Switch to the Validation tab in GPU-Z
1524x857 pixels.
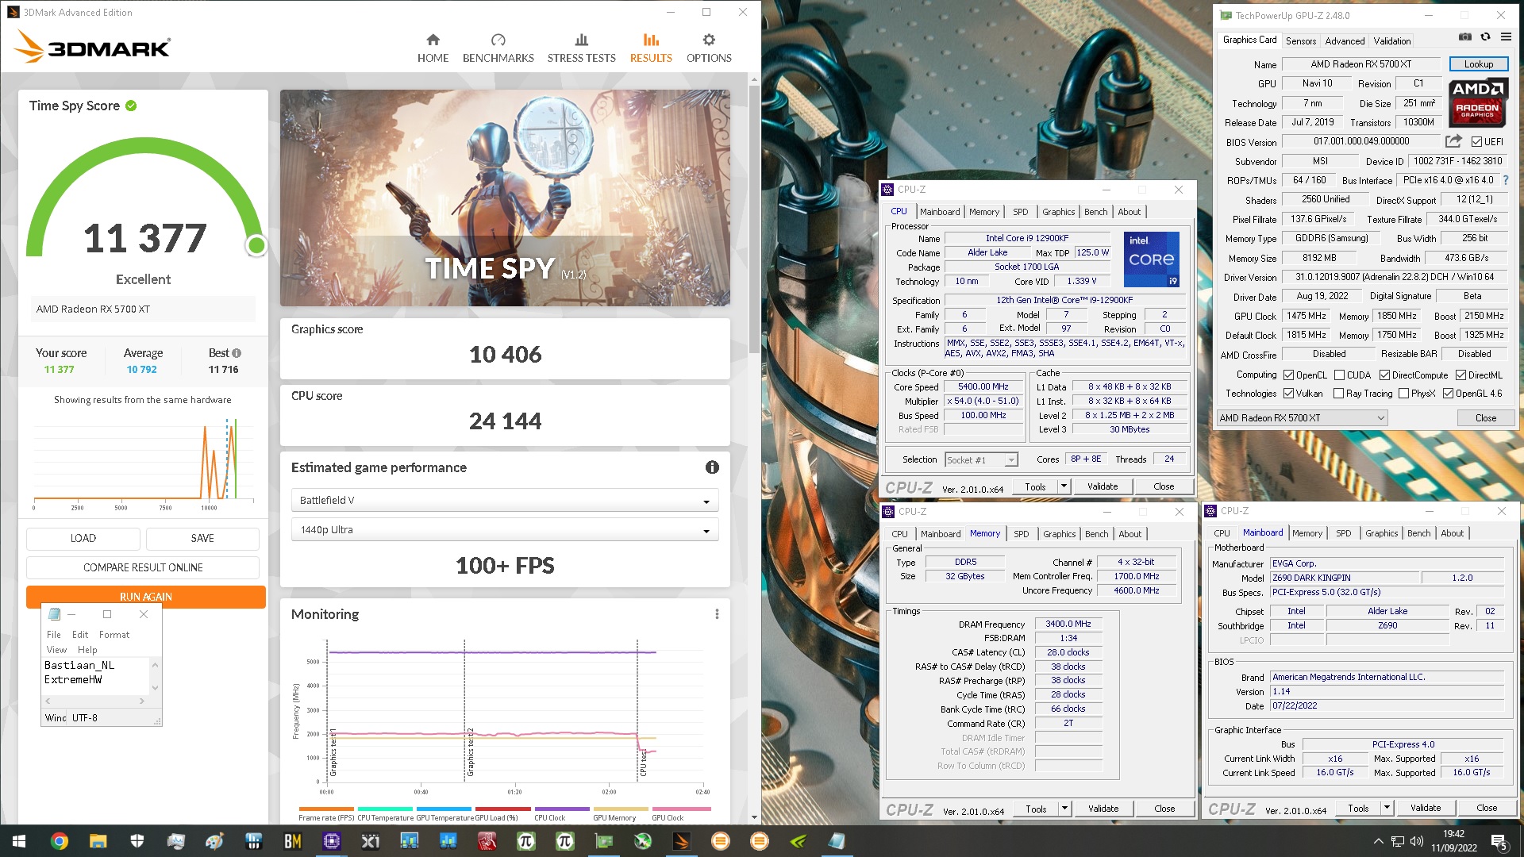[1392, 41]
